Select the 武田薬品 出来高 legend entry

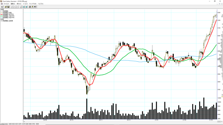tap(8, 20)
